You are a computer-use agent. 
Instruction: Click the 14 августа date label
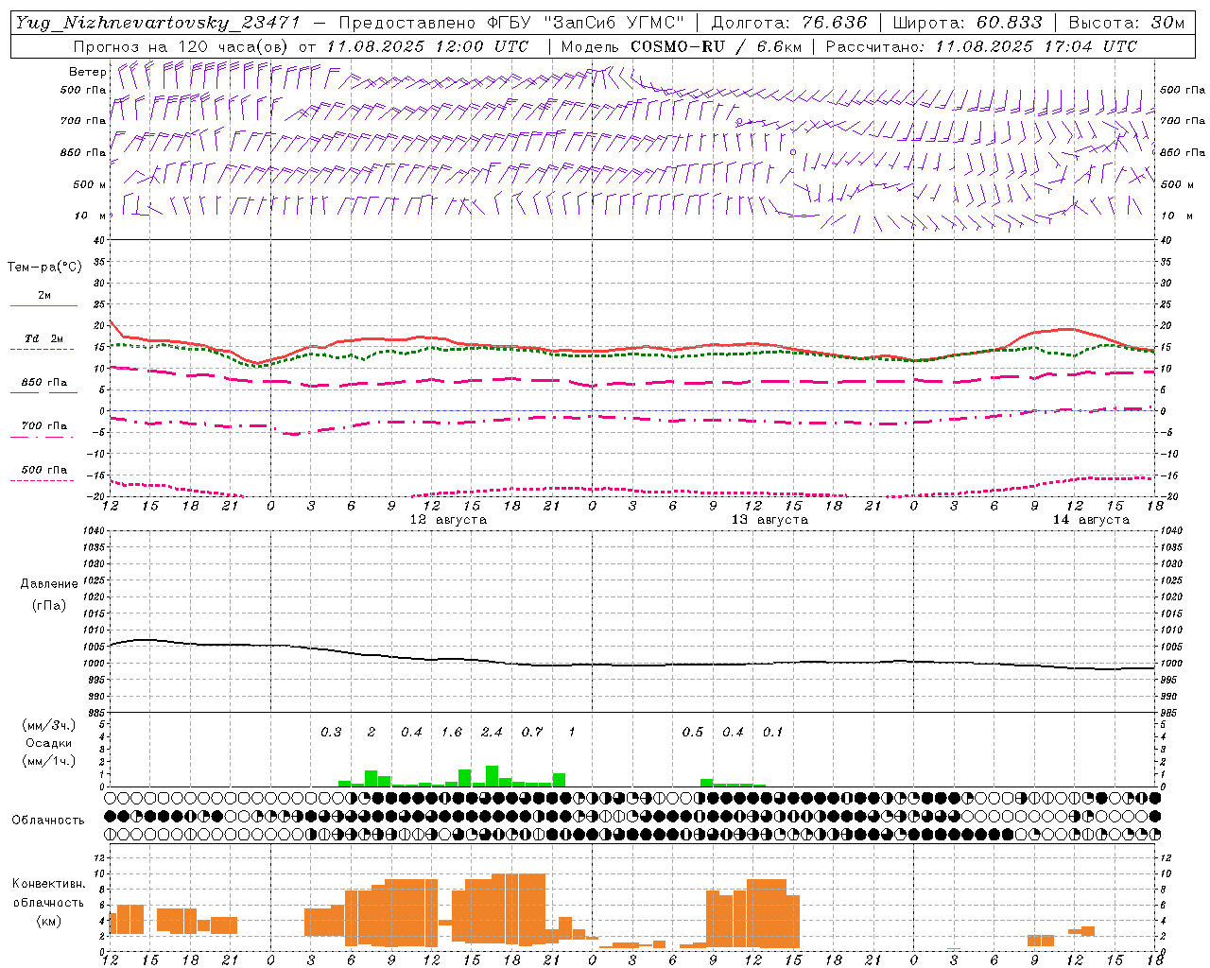pos(1091,520)
